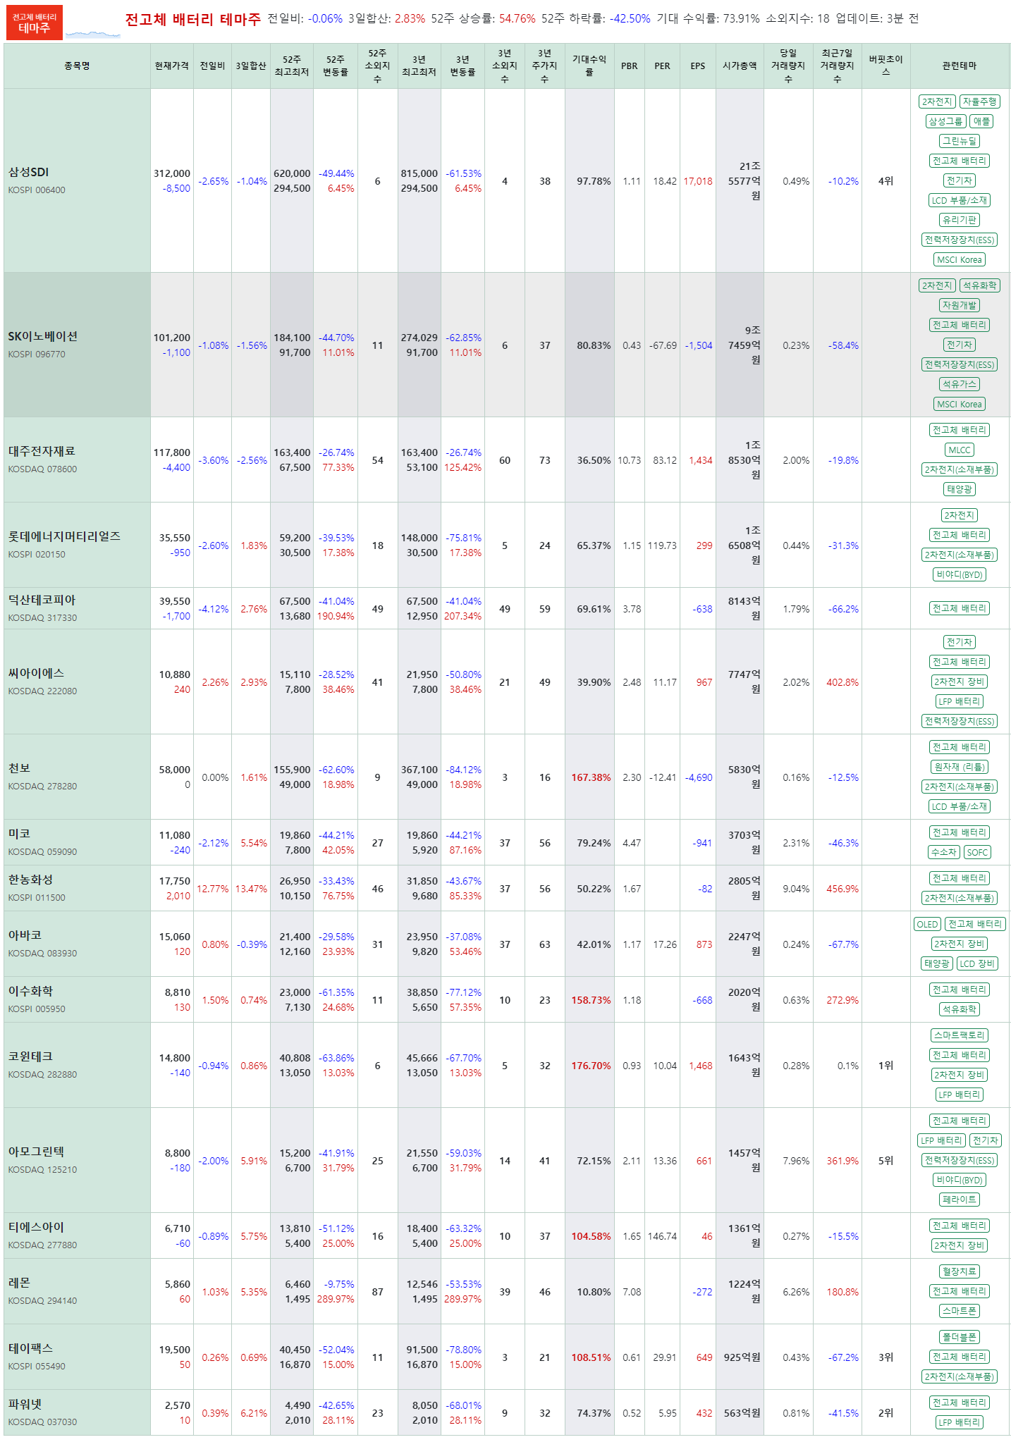Click the 혈장치료 theme tag
1011x1442 pixels.
click(960, 1271)
